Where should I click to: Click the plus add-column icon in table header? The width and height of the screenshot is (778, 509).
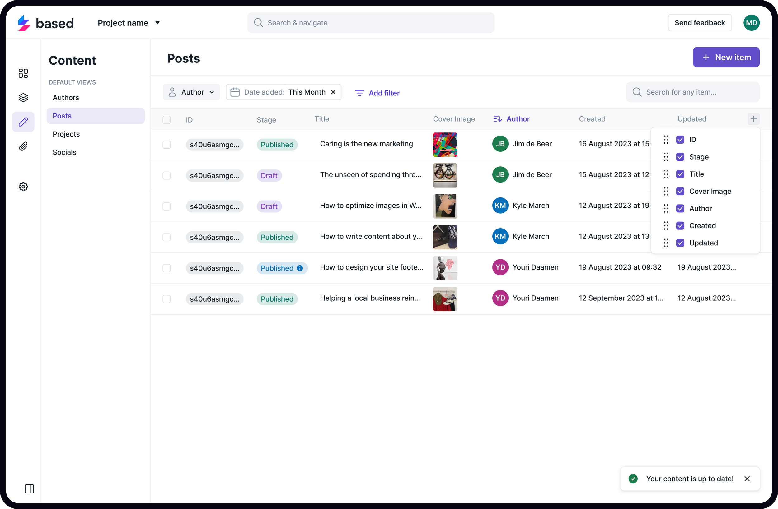click(x=753, y=119)
